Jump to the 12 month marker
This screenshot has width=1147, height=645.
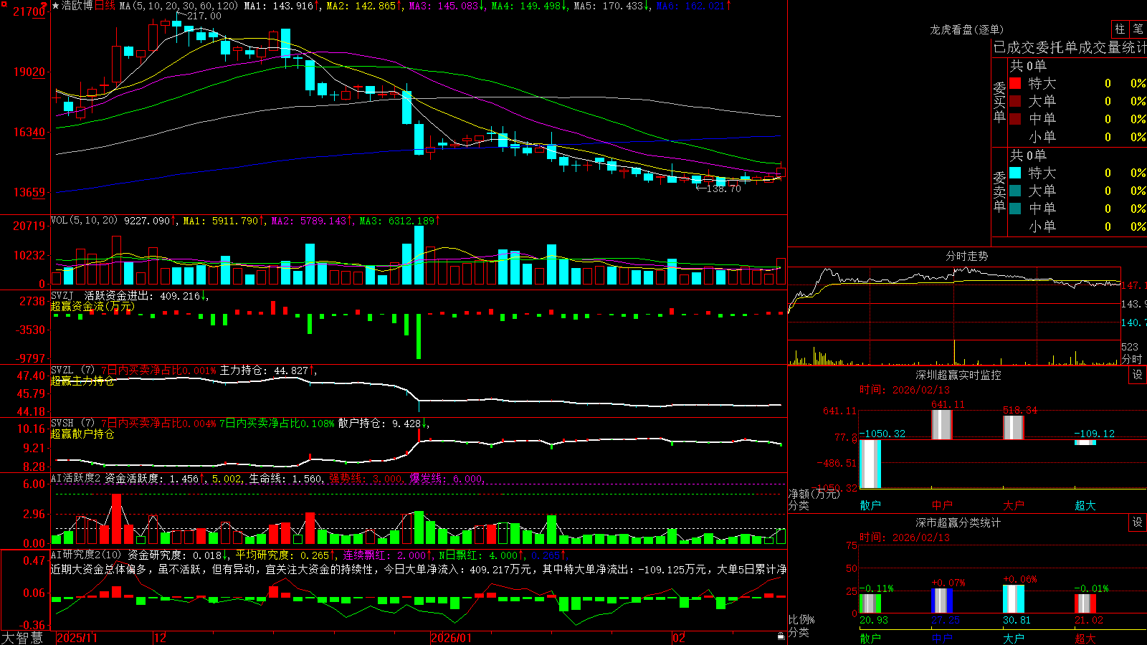[x=161, y=638]
